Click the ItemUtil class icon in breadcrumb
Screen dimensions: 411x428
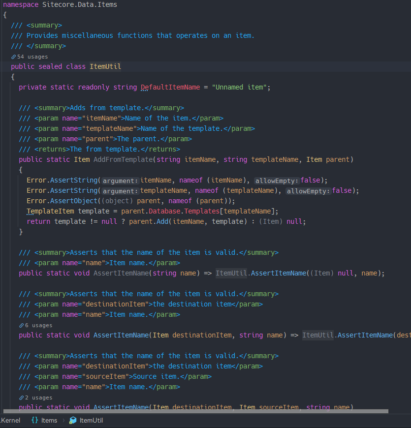coord(73,420)
